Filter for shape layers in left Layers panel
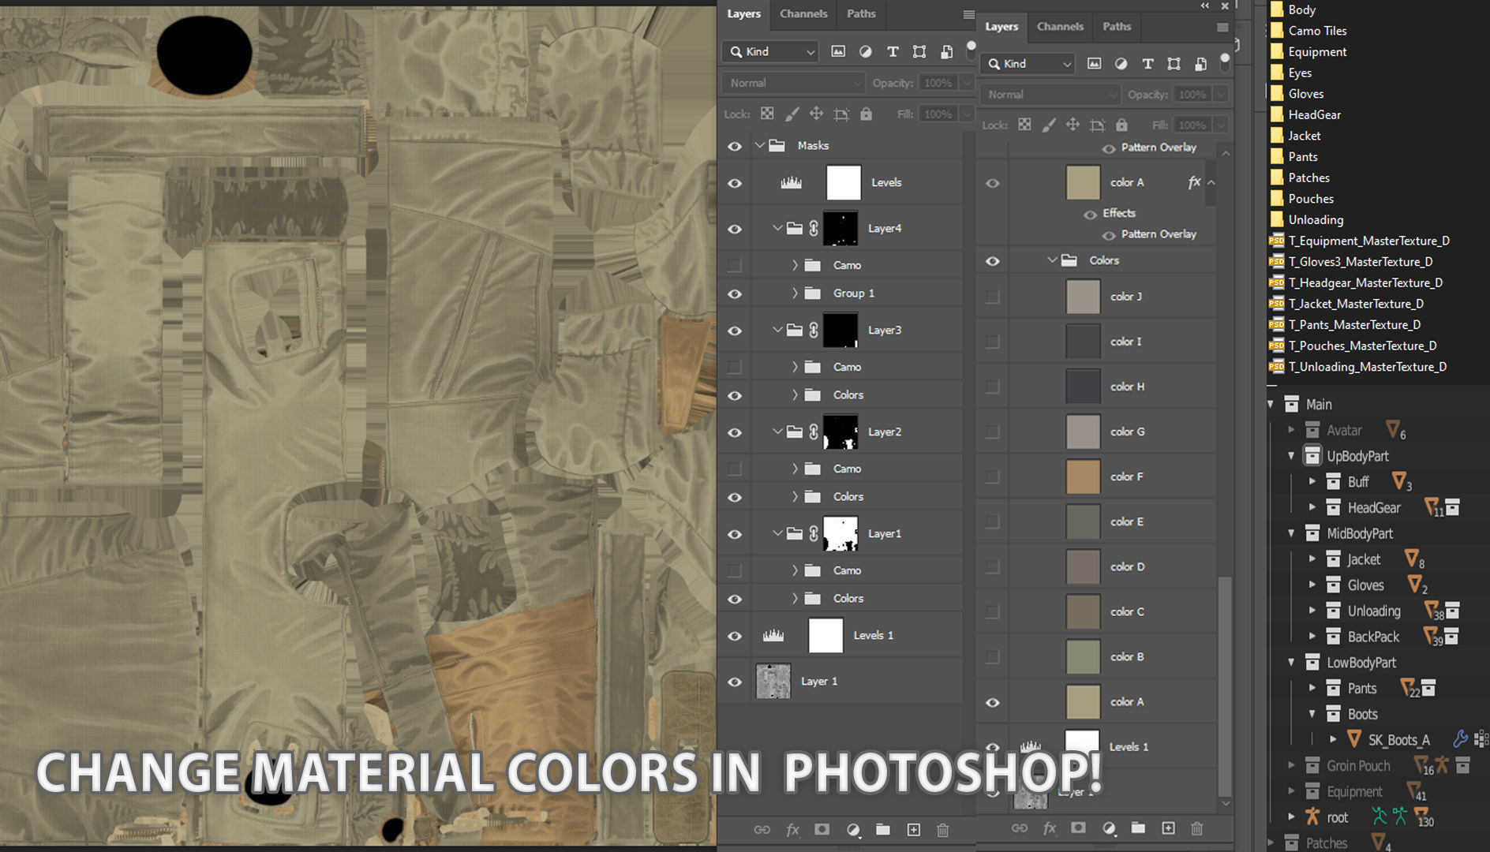 [919, 51]
